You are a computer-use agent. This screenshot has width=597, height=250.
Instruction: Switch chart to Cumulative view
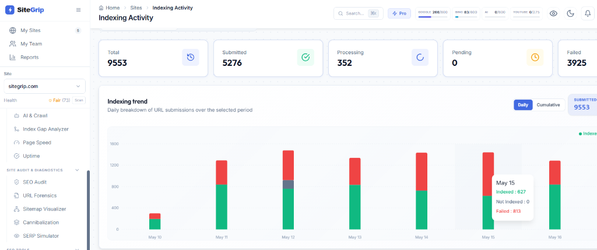point(548,105)
